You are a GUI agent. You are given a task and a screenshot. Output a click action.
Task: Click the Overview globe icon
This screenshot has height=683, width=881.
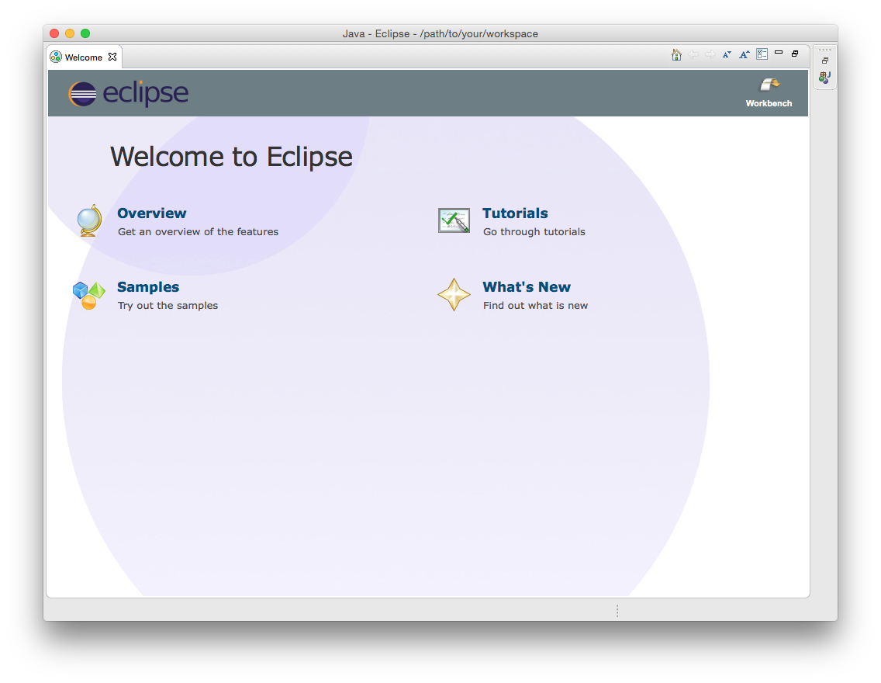[88, 220]
